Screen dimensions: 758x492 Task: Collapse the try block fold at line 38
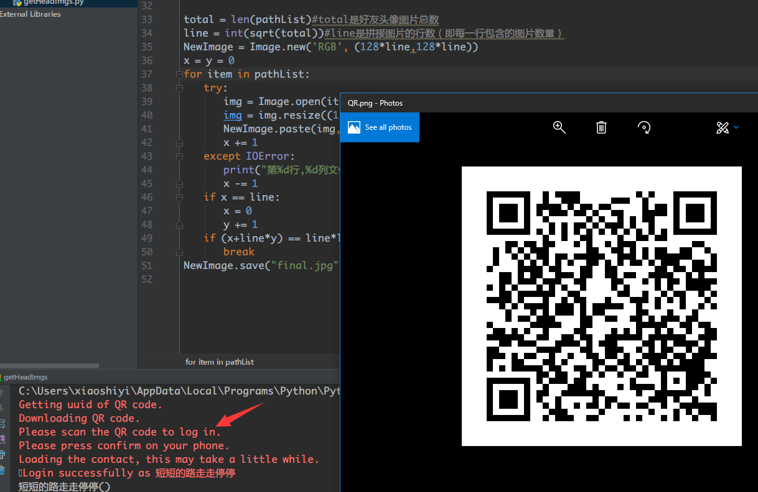179,88
